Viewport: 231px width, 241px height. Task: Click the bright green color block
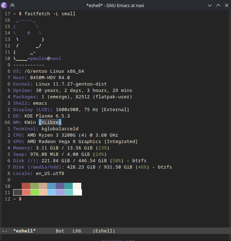[35, 192]
